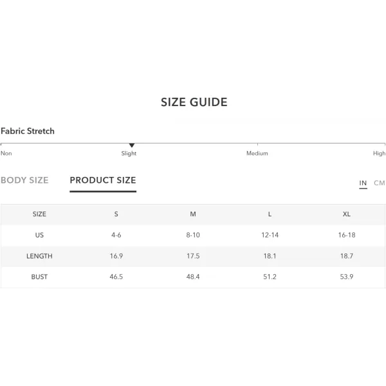Click the L size column header
Screen dimensions: 386x386
[x=270, y=214]
